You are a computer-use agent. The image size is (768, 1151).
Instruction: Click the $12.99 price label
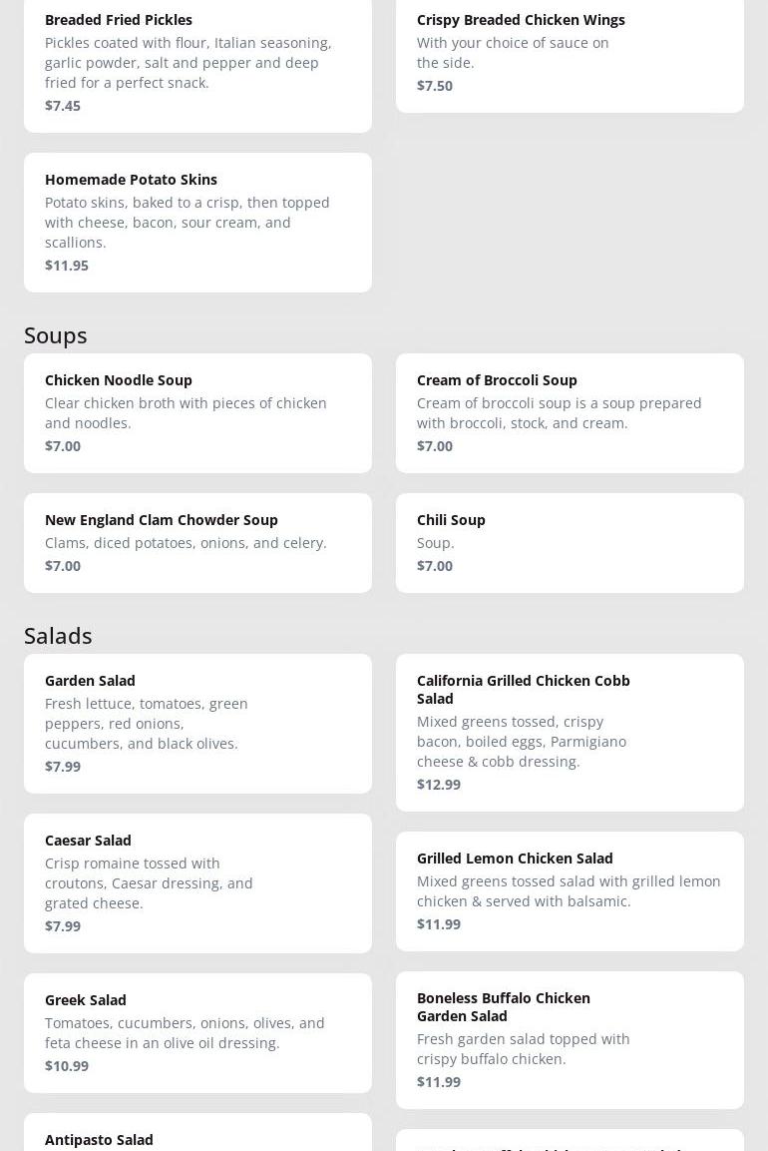tap(439, 785)
